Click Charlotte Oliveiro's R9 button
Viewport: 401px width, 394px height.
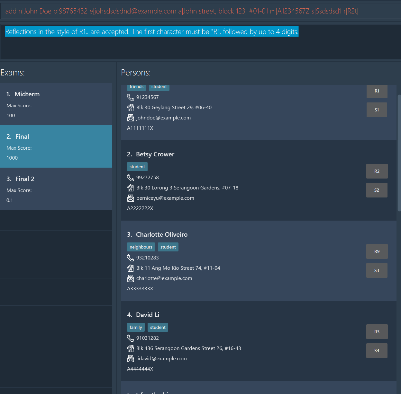pos(377,251)
